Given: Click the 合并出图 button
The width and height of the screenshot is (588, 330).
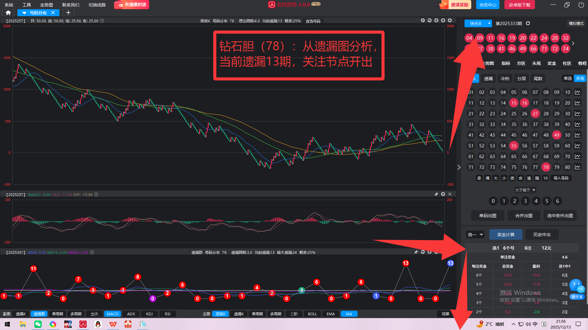Looking at the screenshot, I should (524, 216).
